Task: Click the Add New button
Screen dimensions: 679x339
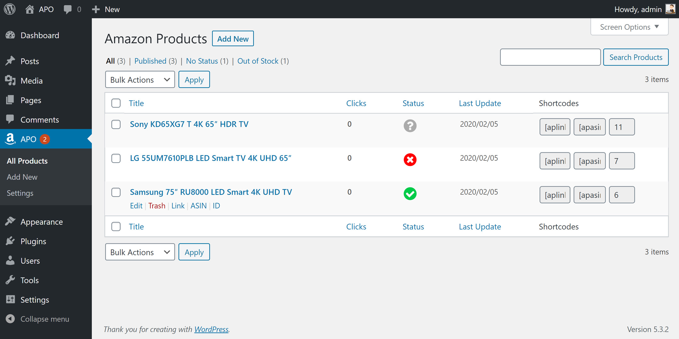Action: 233,38
